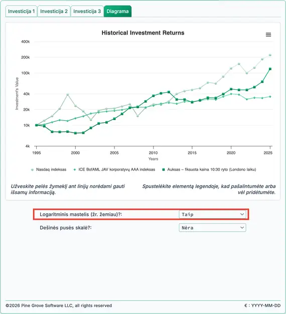Click the gold series square marker at 2025
Image resolution: width=286 pixels, height=314 pixels.
270,69
